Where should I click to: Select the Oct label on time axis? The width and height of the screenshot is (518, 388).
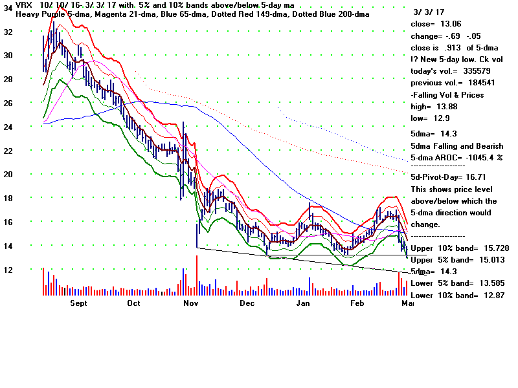click(x=133, y=303)
